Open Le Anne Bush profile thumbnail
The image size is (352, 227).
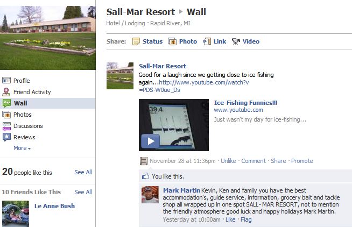[x=16, y=214]
